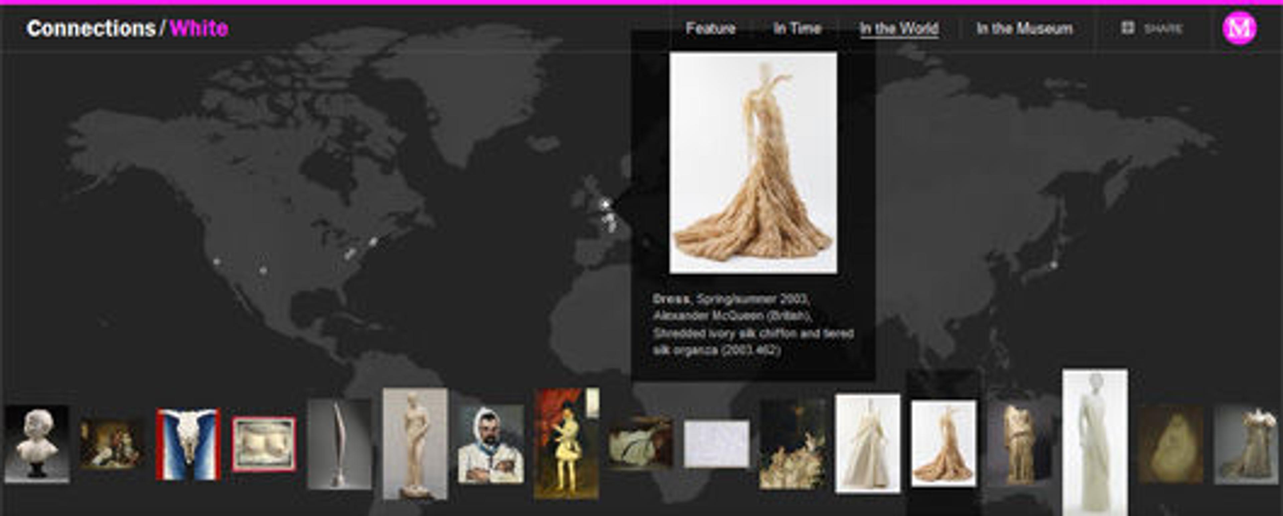
Task: Click the Connections title link
Action: (x=91, y=28)
